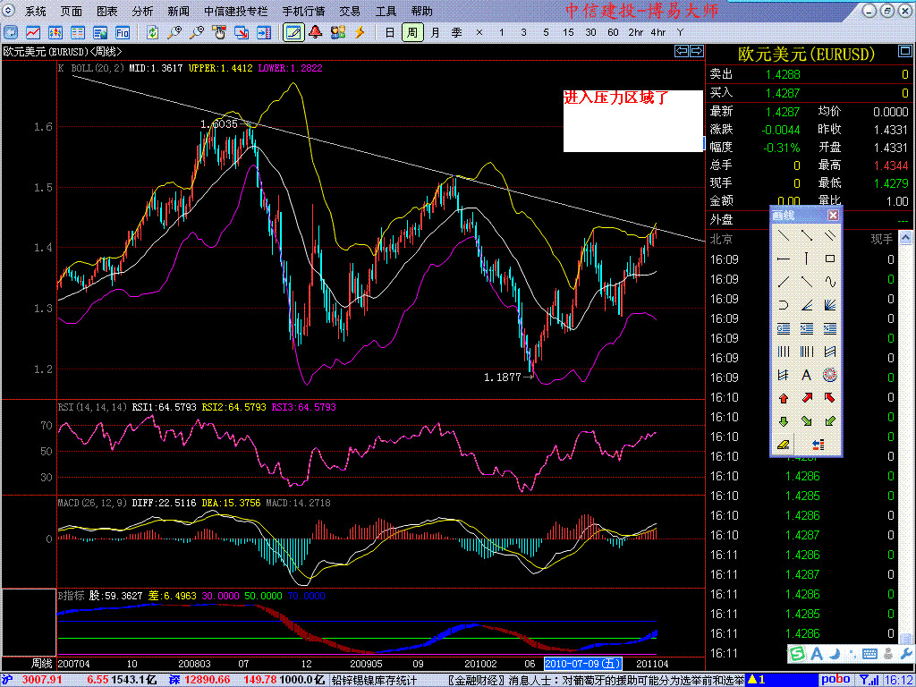Open the 帮助 menu
Viewport: 916px width, 687px height.
pos(422,11)
